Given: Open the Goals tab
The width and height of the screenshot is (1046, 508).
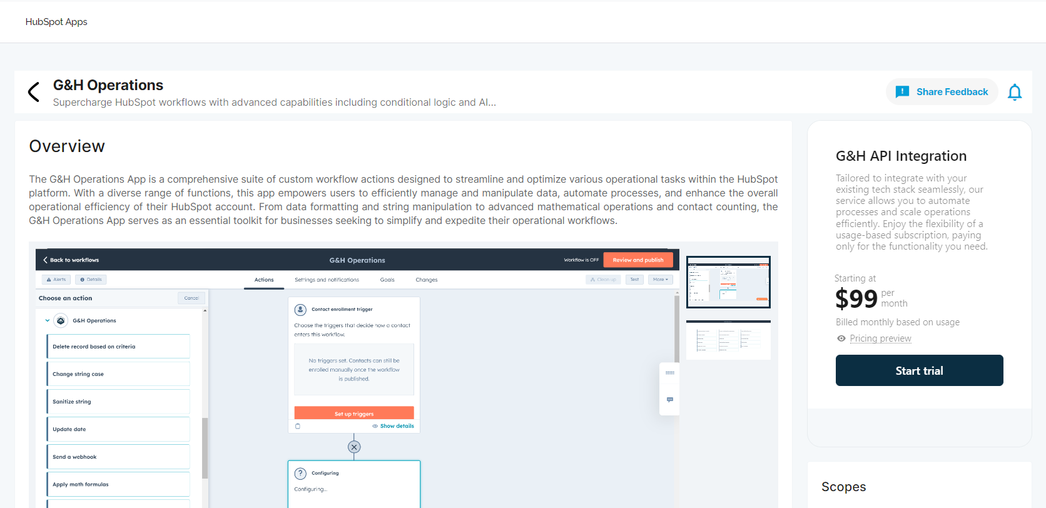Looking at the screenshot, I should [x=387, y=280].
